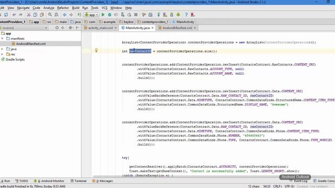This screenshot has width=335, height=188.
Task: Open the Refactor menu
Action: point(63,8)
